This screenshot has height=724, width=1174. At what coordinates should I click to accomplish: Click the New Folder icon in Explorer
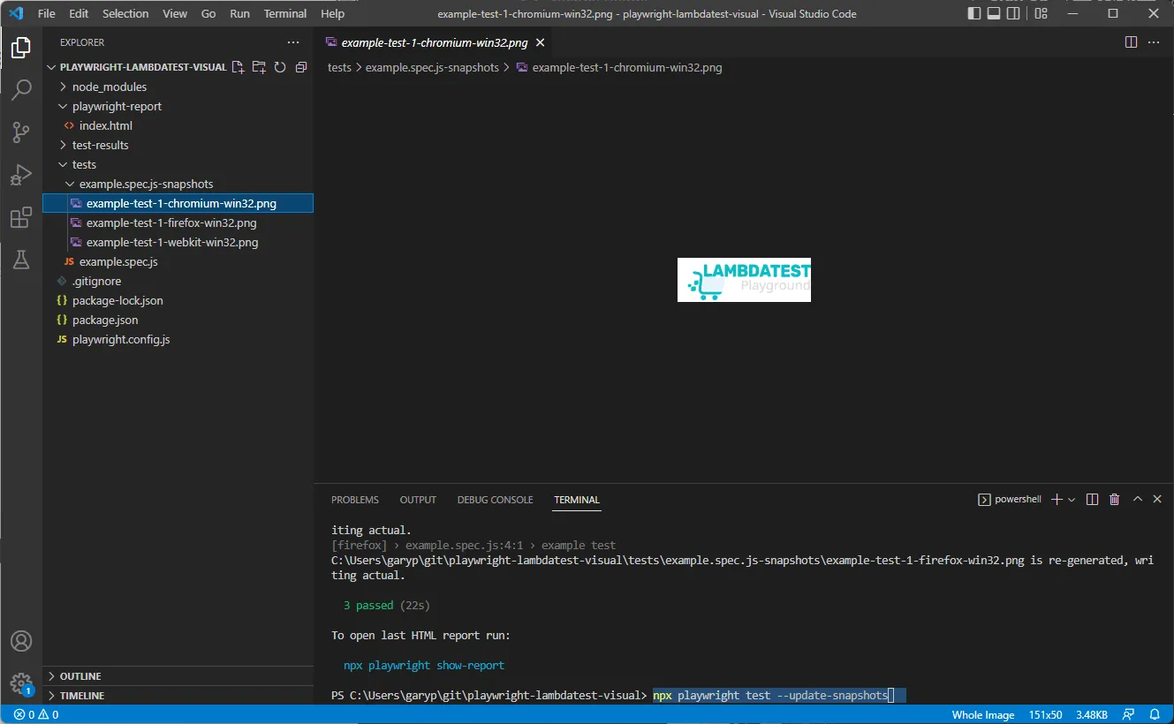(259, 67)
